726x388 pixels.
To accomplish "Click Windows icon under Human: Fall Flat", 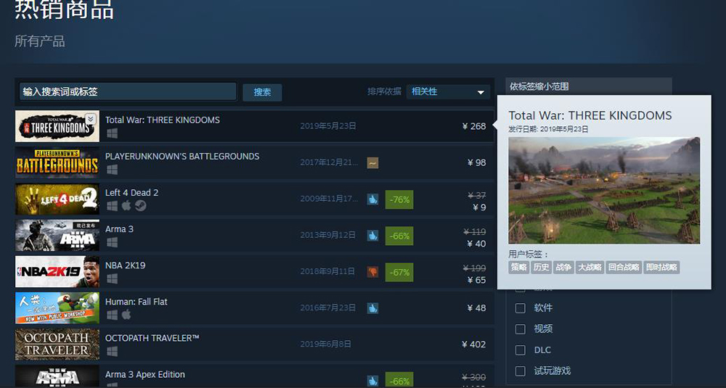I will click(112, 315).
